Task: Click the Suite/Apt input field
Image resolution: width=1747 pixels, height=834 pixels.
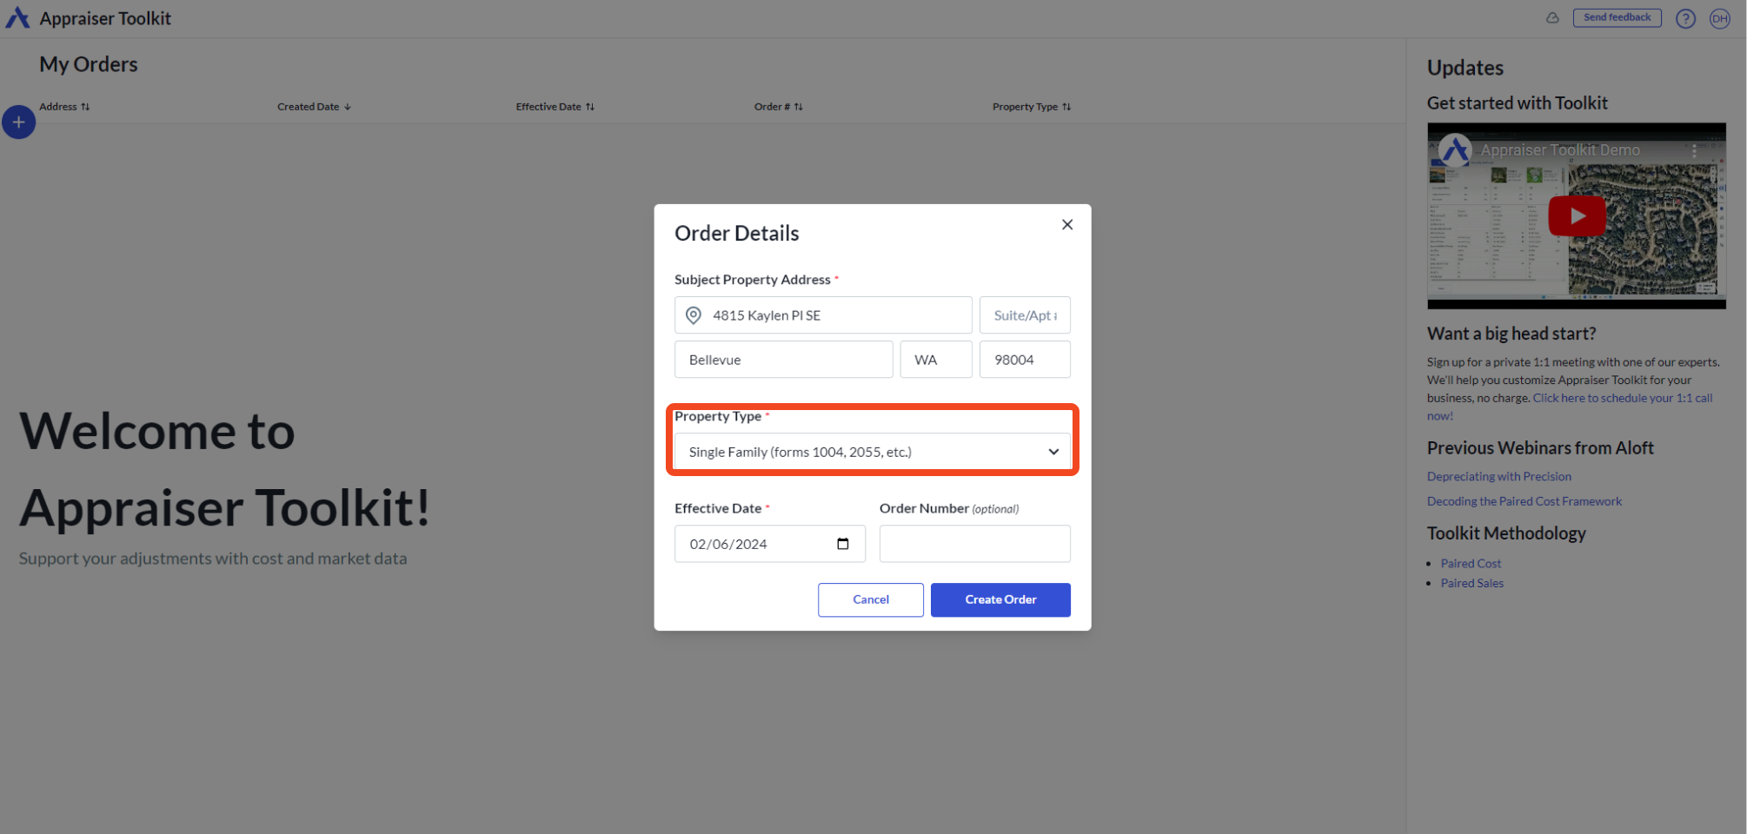Action: pyautogui.click(x=1025, y=315)
